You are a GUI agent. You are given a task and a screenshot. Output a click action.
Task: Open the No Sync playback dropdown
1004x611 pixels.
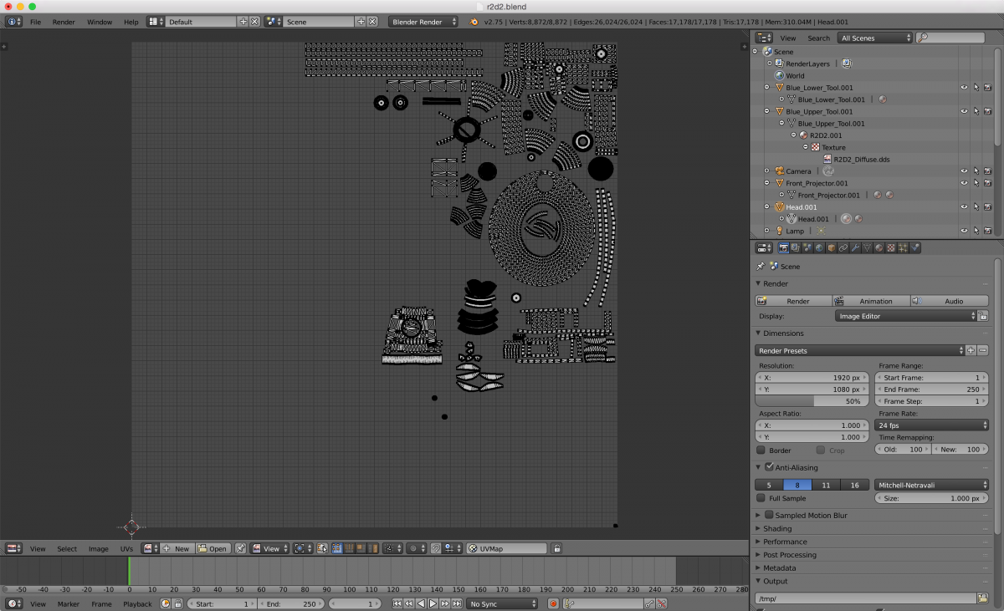[502, 603]
